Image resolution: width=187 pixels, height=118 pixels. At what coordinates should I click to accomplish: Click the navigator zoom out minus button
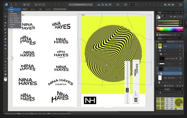tap(157, 93)
